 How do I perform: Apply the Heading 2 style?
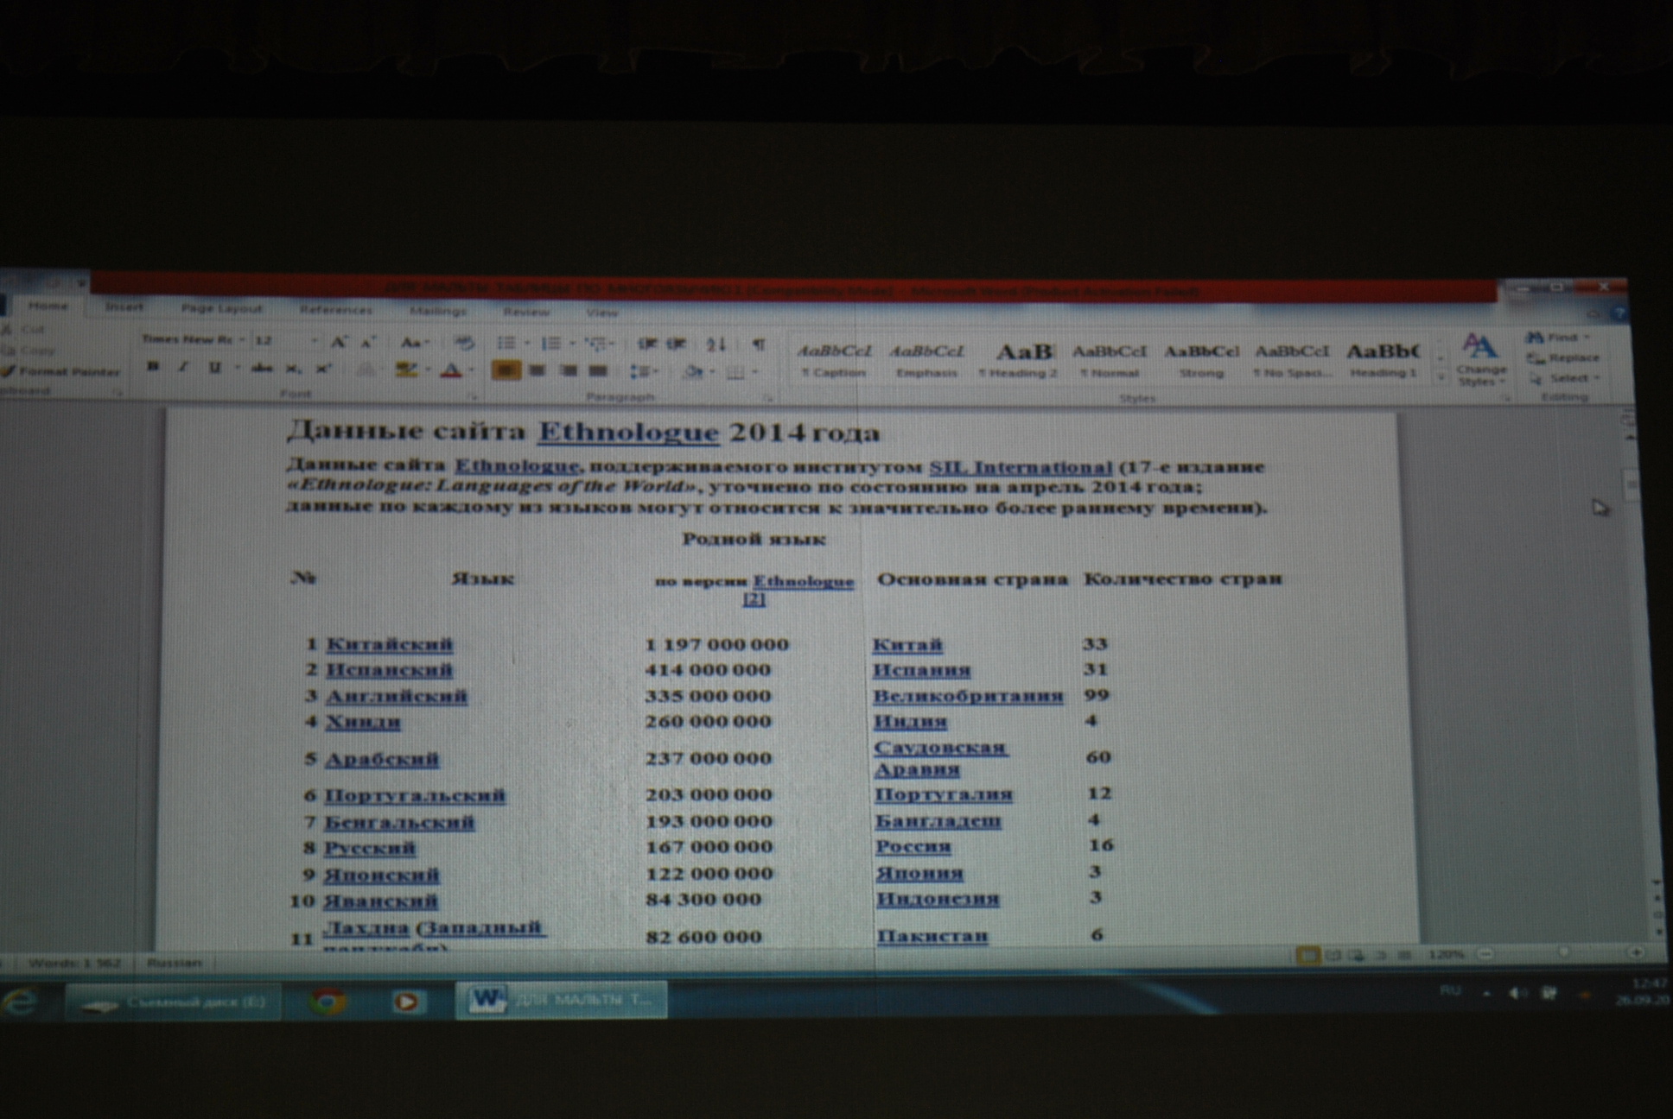(x=1018, y=361)
